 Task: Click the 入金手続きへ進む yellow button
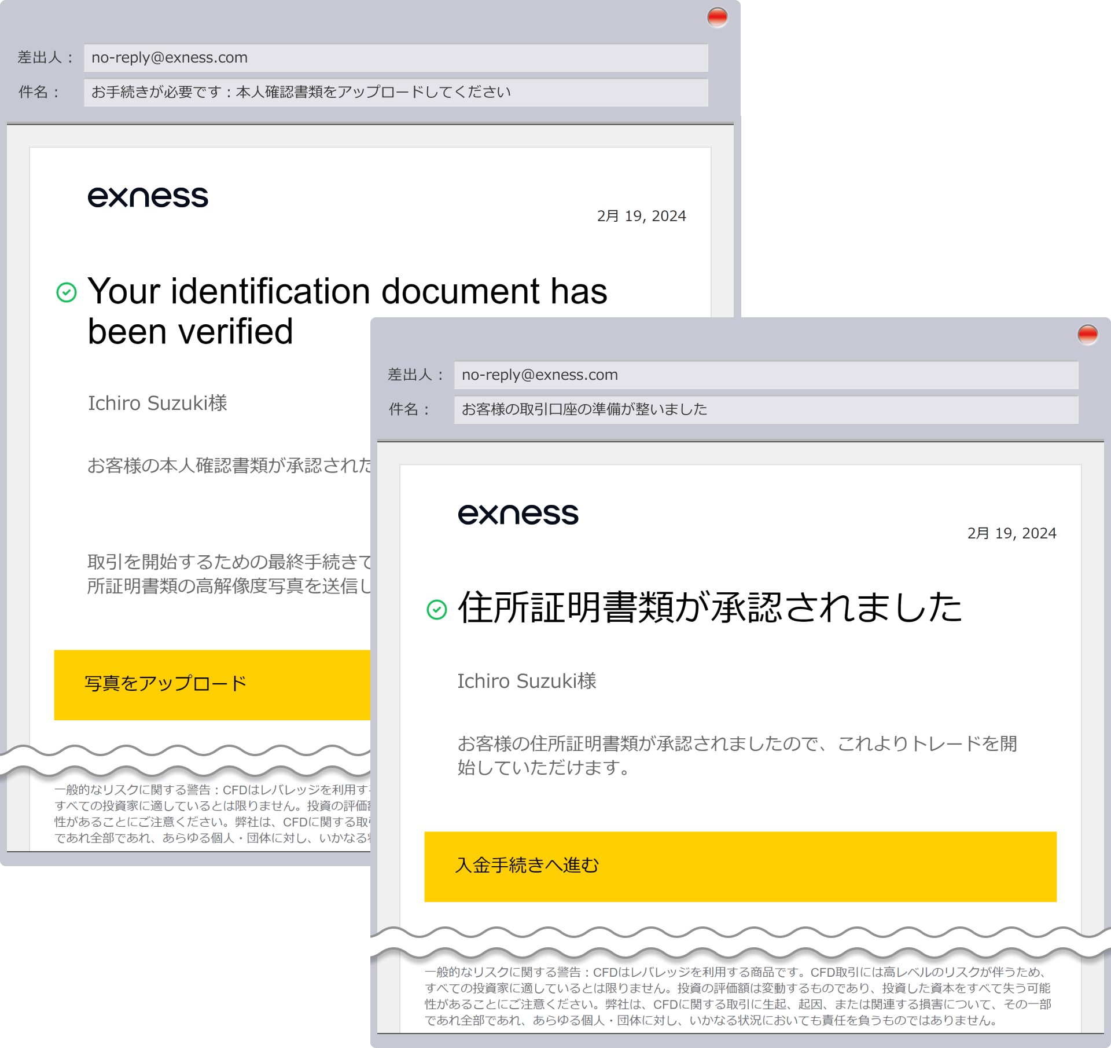pyautogui.click(x=741, y=867)
